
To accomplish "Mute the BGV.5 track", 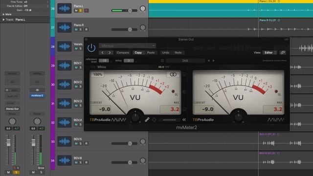I will pyautogui.click(x=76, y=143).
